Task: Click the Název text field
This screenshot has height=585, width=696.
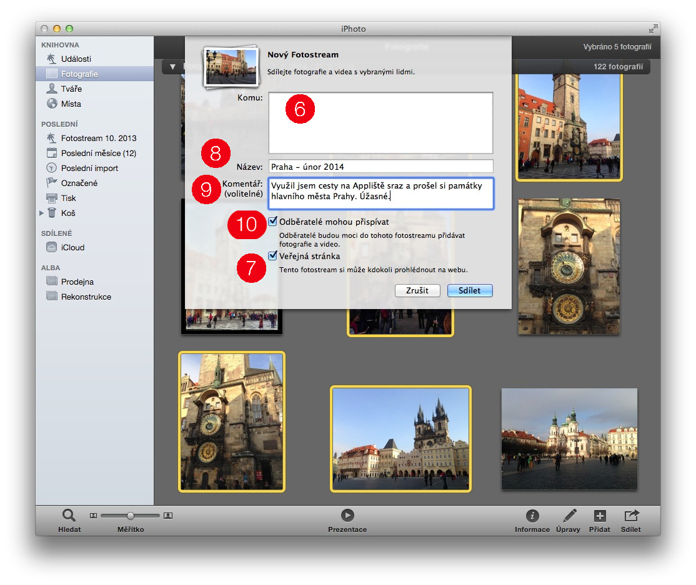Action: point(380,167)
